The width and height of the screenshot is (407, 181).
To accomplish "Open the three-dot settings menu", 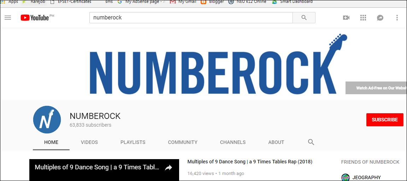I will [x=397, y=18].
